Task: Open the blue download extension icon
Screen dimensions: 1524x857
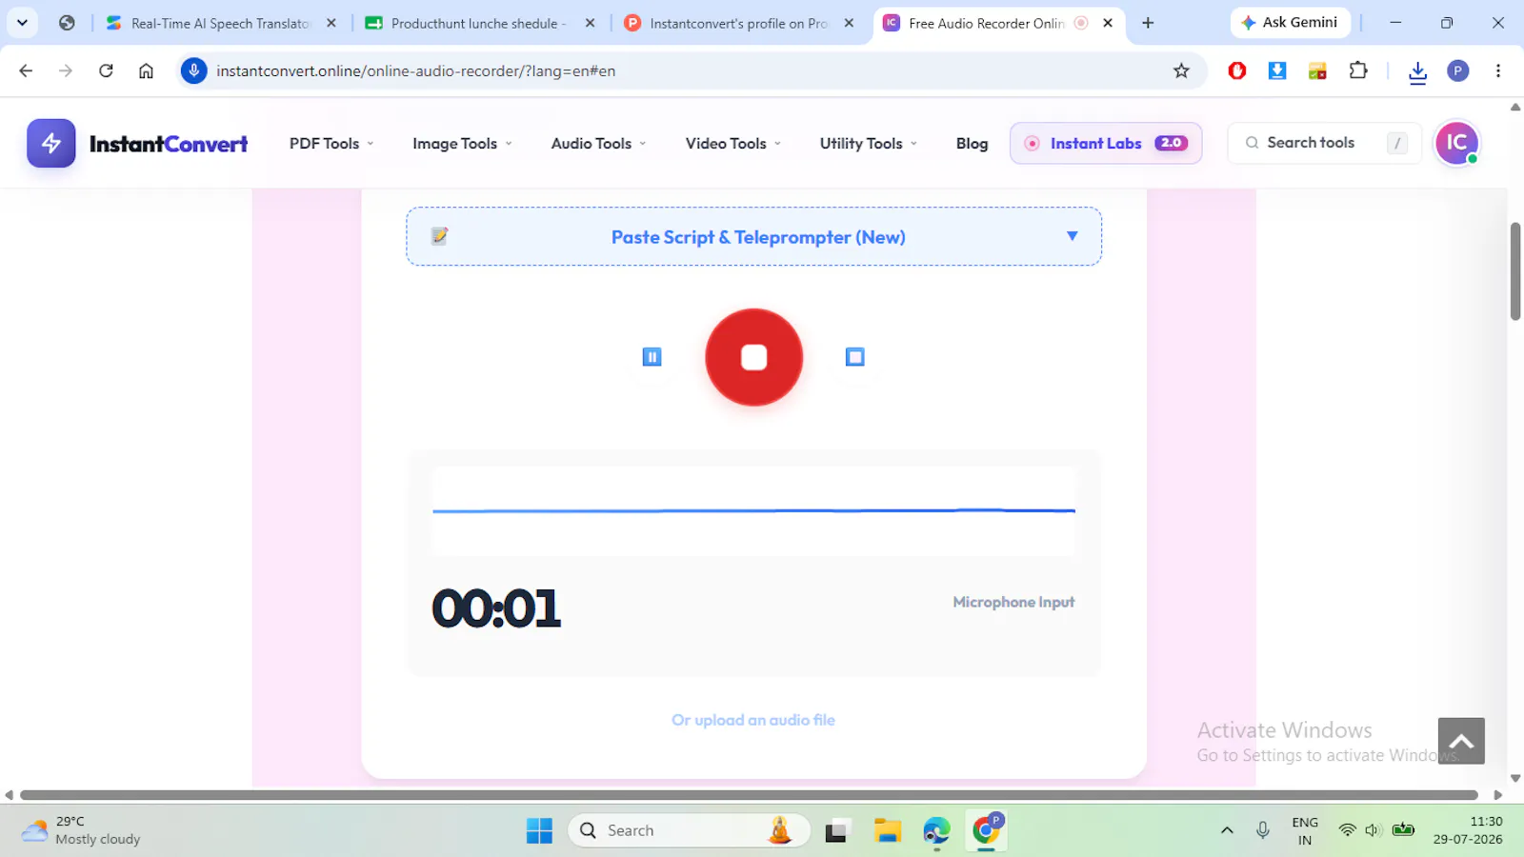Action: point(1277,70)
